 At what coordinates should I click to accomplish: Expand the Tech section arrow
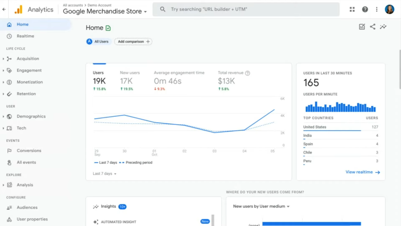tap(3, 128)
